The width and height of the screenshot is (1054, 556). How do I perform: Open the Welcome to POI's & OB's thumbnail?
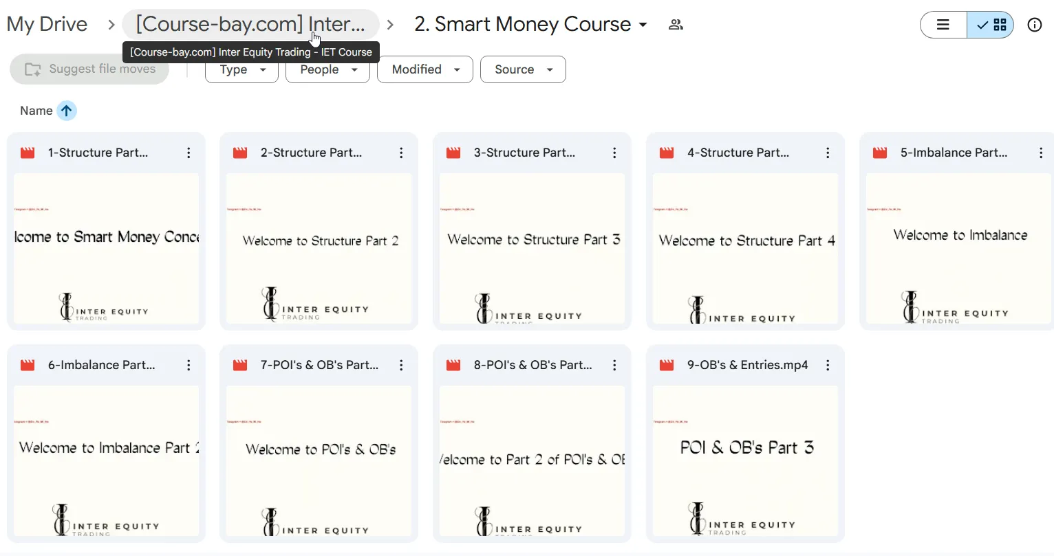(x=319, y=461)
